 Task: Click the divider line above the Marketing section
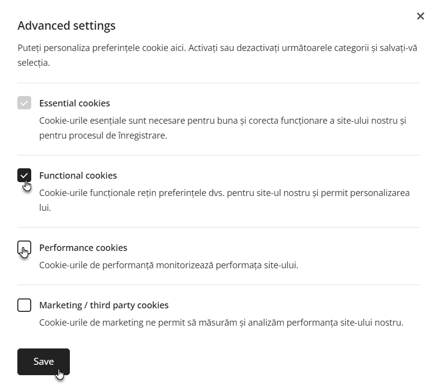click(x=219, y=285)
